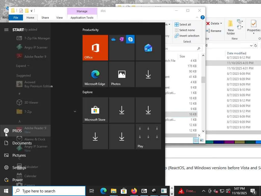Open the address bar history dropdown
Screen dimensions: 261x196
pyautogui.click(x=251, y=45)
